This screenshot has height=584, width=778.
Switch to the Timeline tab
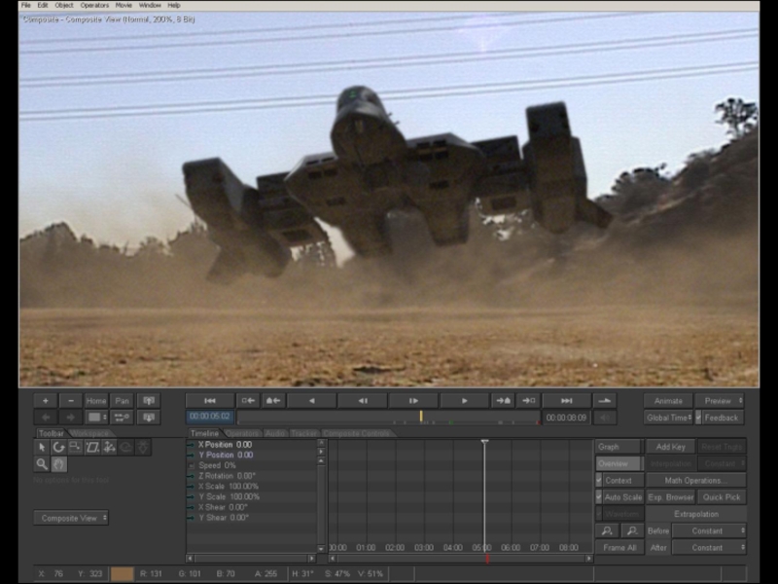coord(204,433)
